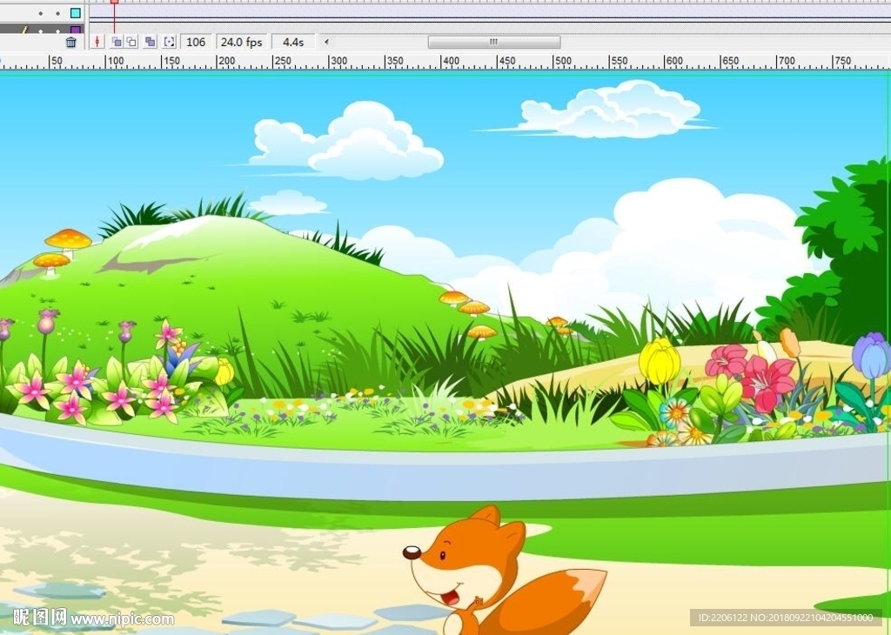The height and width of the screenshot is (635, 891).
Task: Click the Delete Layer trash icon
Action: (70, 42)
